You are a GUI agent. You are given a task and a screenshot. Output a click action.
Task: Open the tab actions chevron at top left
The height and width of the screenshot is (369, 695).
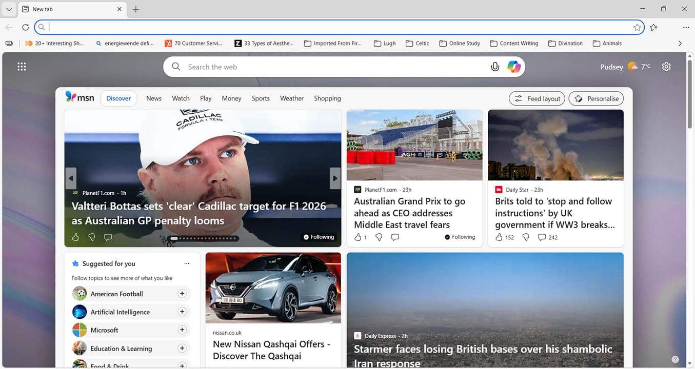point(9,9)
